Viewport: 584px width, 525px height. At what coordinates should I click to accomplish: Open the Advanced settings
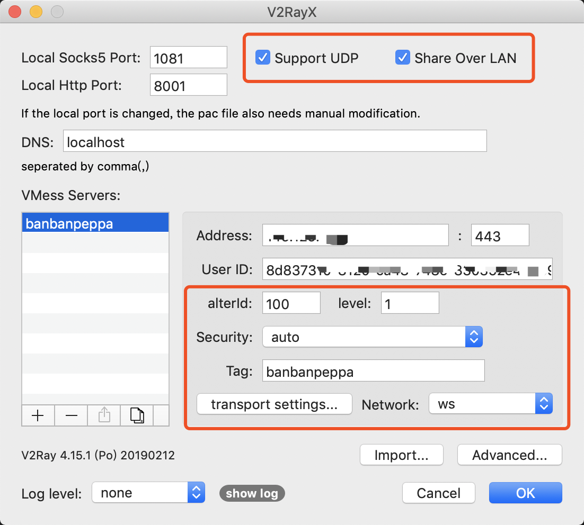tap(509, 455)
